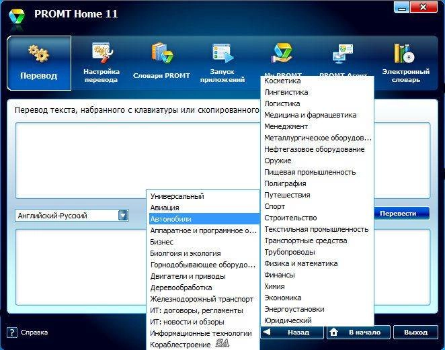Choose Деревообработка topic

pyautogui.click(x=204, y=288)
